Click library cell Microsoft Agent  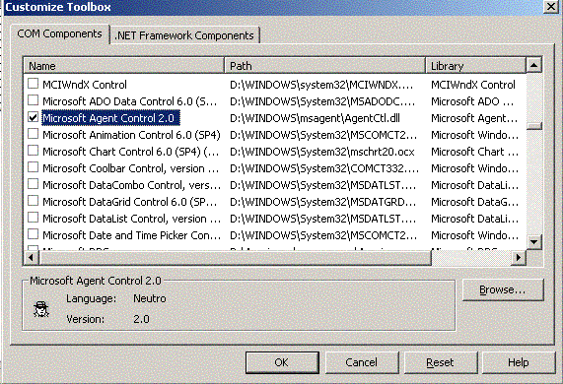(474, 118)
